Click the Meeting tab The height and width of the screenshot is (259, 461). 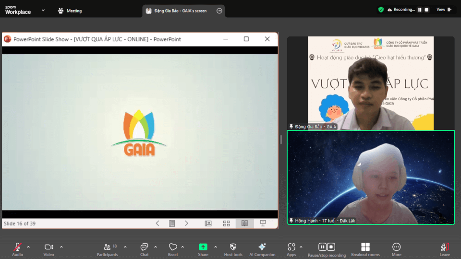coord(70,11)
